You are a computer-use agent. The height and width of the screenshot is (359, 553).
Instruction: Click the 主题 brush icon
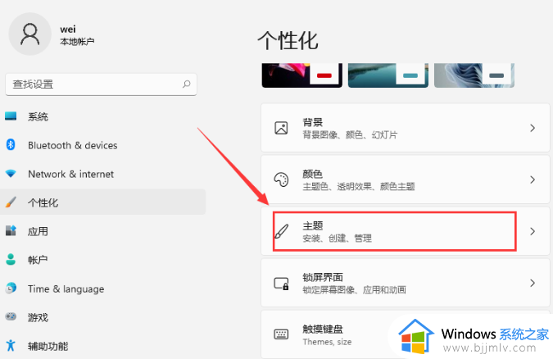tap(281, 231)
